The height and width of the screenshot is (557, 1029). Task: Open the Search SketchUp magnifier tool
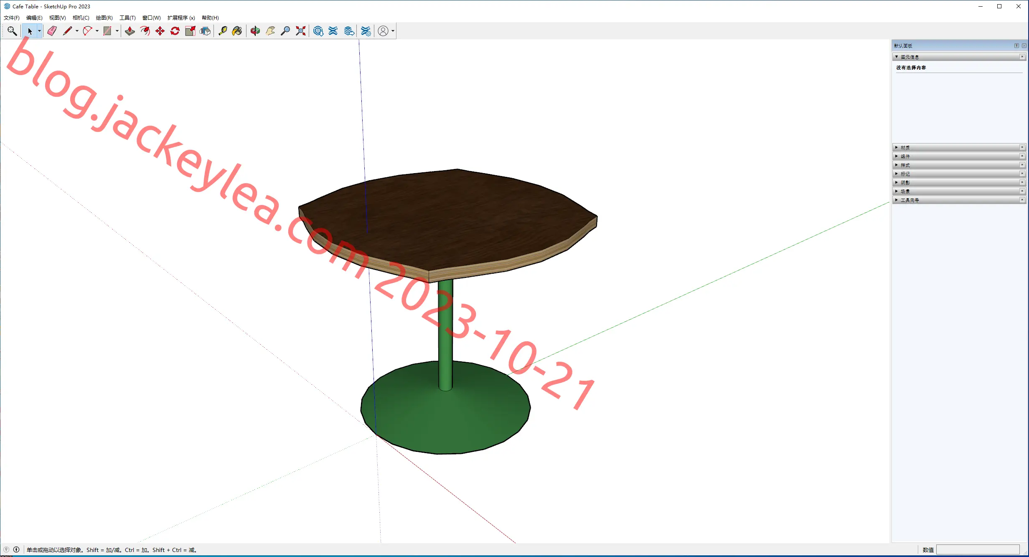point(12,31)
